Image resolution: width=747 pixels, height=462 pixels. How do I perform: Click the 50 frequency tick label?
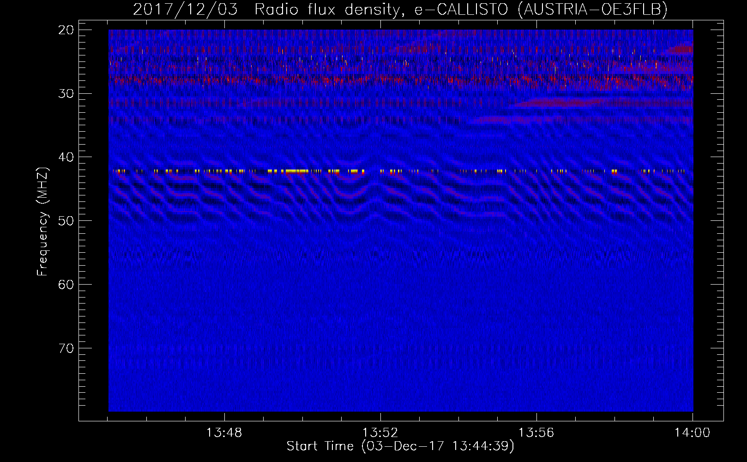click(x=66, y=221)
